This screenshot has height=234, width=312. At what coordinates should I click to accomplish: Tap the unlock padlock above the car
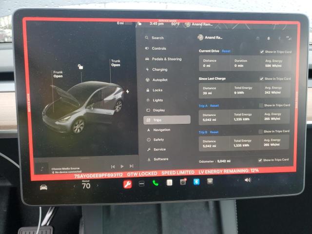click(80, 67)
